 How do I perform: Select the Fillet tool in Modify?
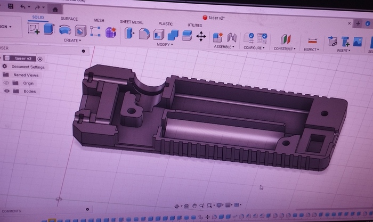coord(144,34)
